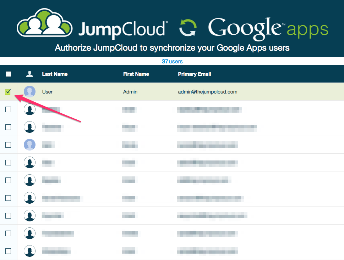Viewport: 344px width, 260px height.
Task: Sort by the First Name column header
Action: pos(136,74)
